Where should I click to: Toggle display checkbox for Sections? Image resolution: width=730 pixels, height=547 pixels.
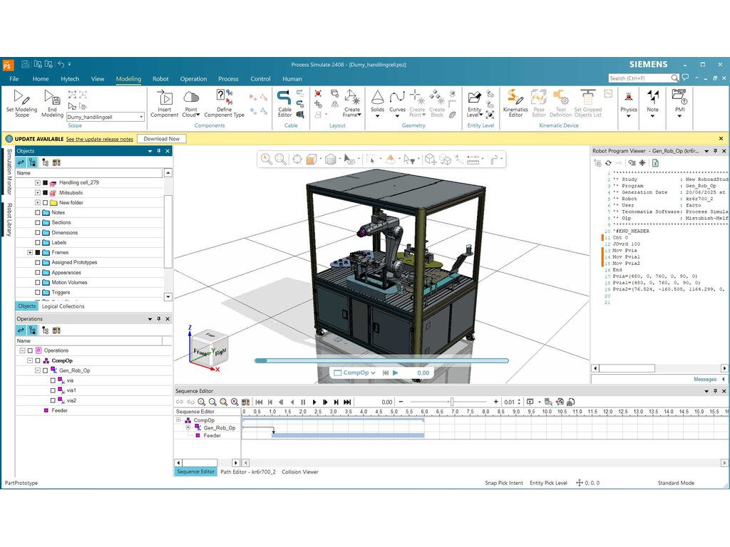(38, 222)
